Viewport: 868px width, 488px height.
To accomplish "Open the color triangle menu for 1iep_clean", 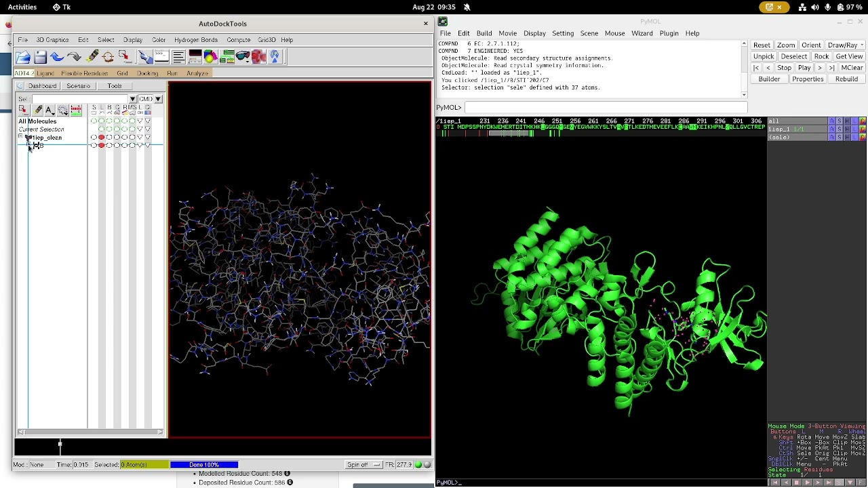I will (148, 137).
